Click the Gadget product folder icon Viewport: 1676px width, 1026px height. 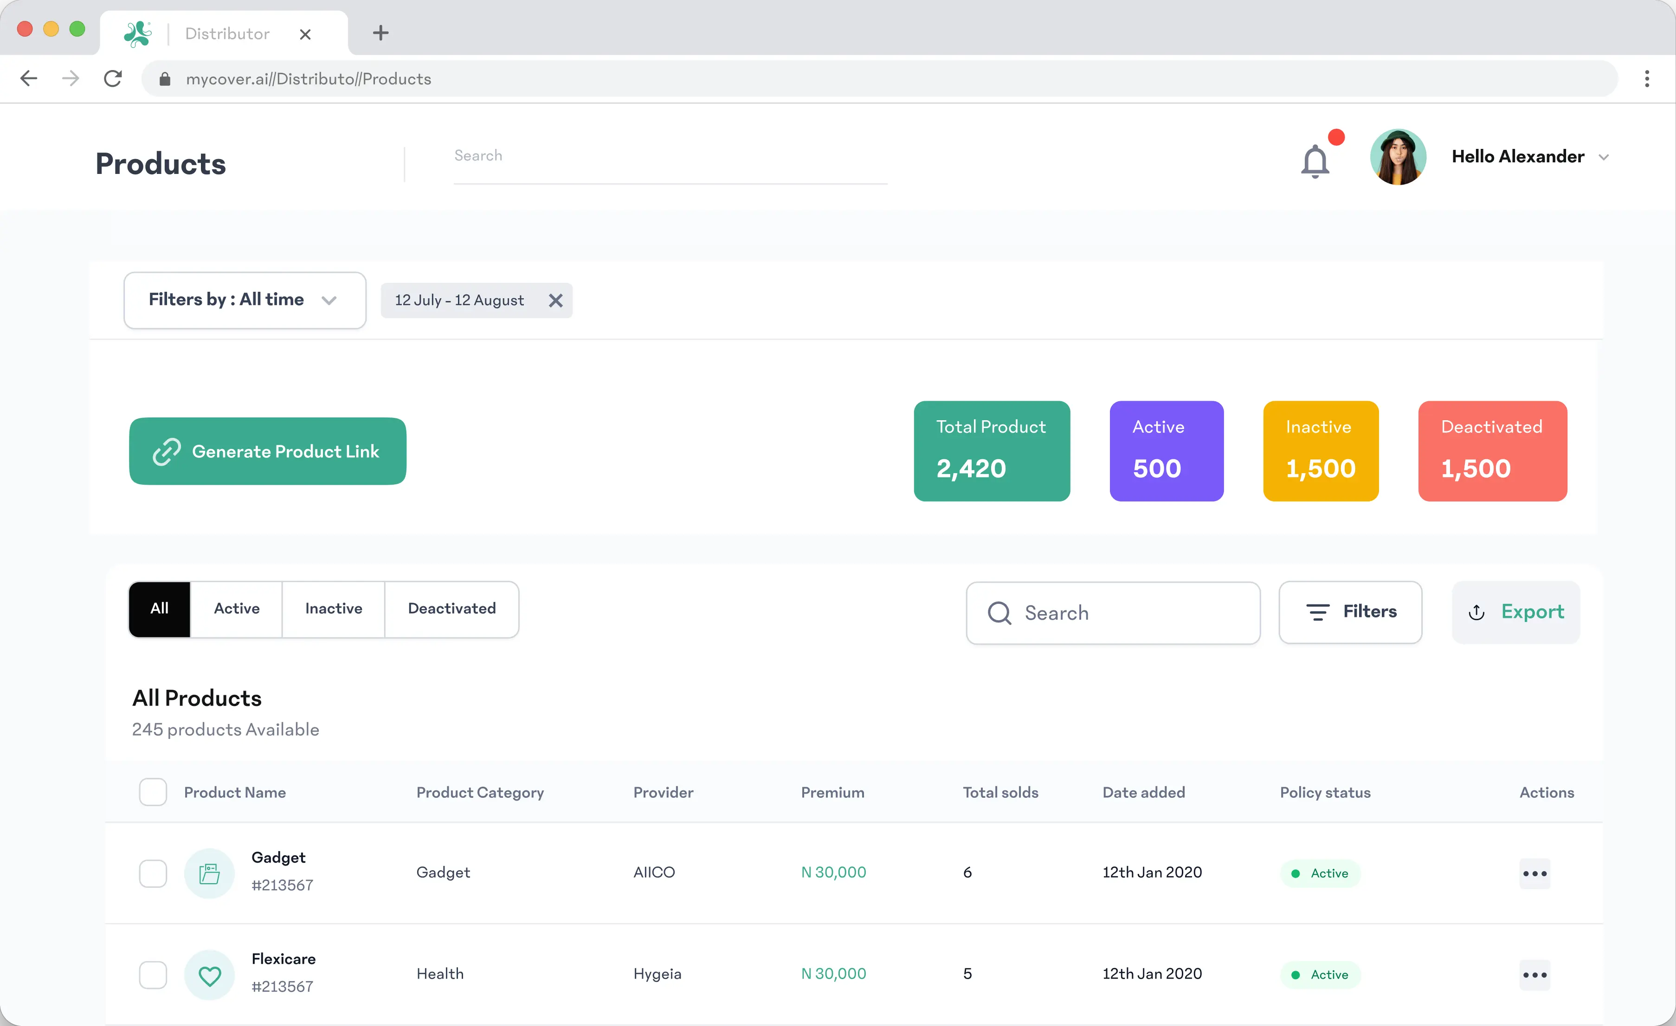(210, 873)
